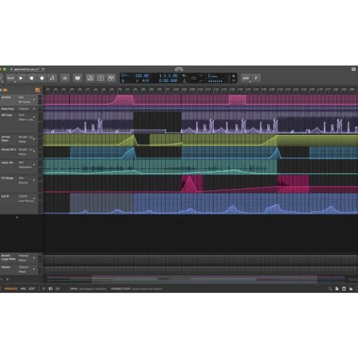
Task: Click the Bitwig dashboard grid logo
Action: [179, 69]
